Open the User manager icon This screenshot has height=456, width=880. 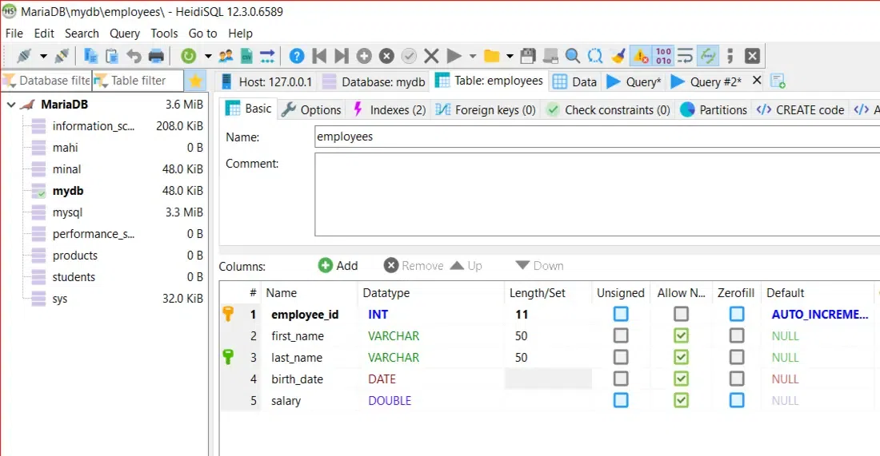click(x=226, y=56)
